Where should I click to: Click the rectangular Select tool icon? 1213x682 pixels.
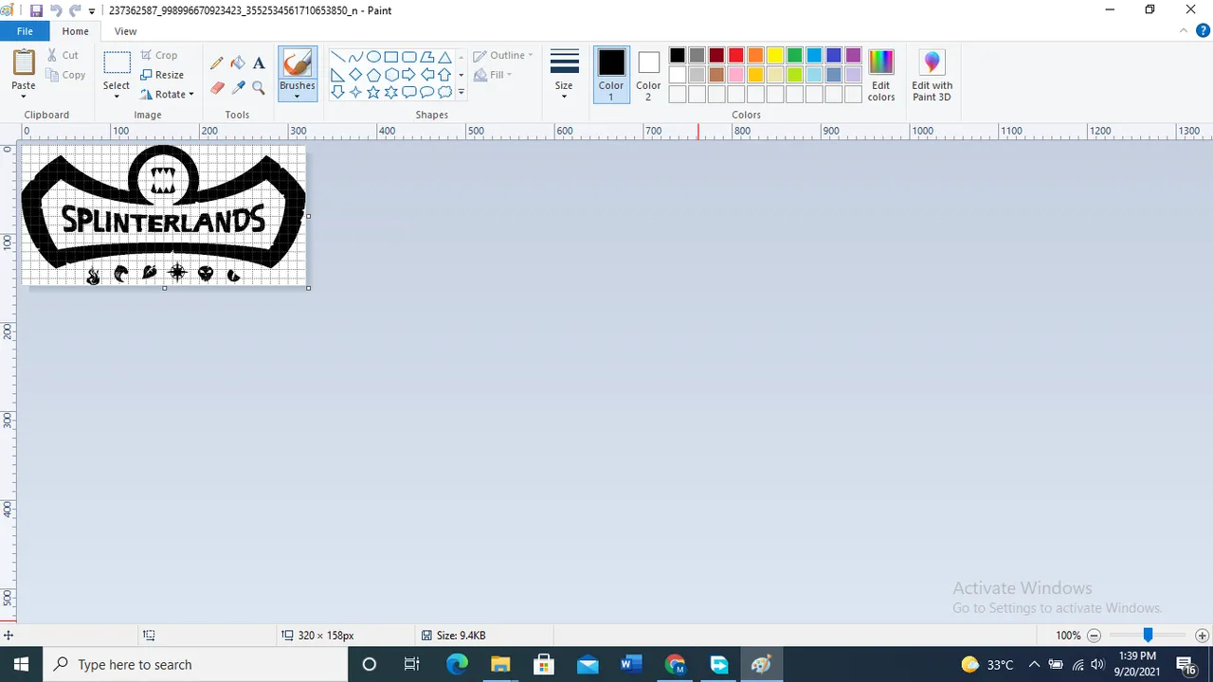point(117,63)
